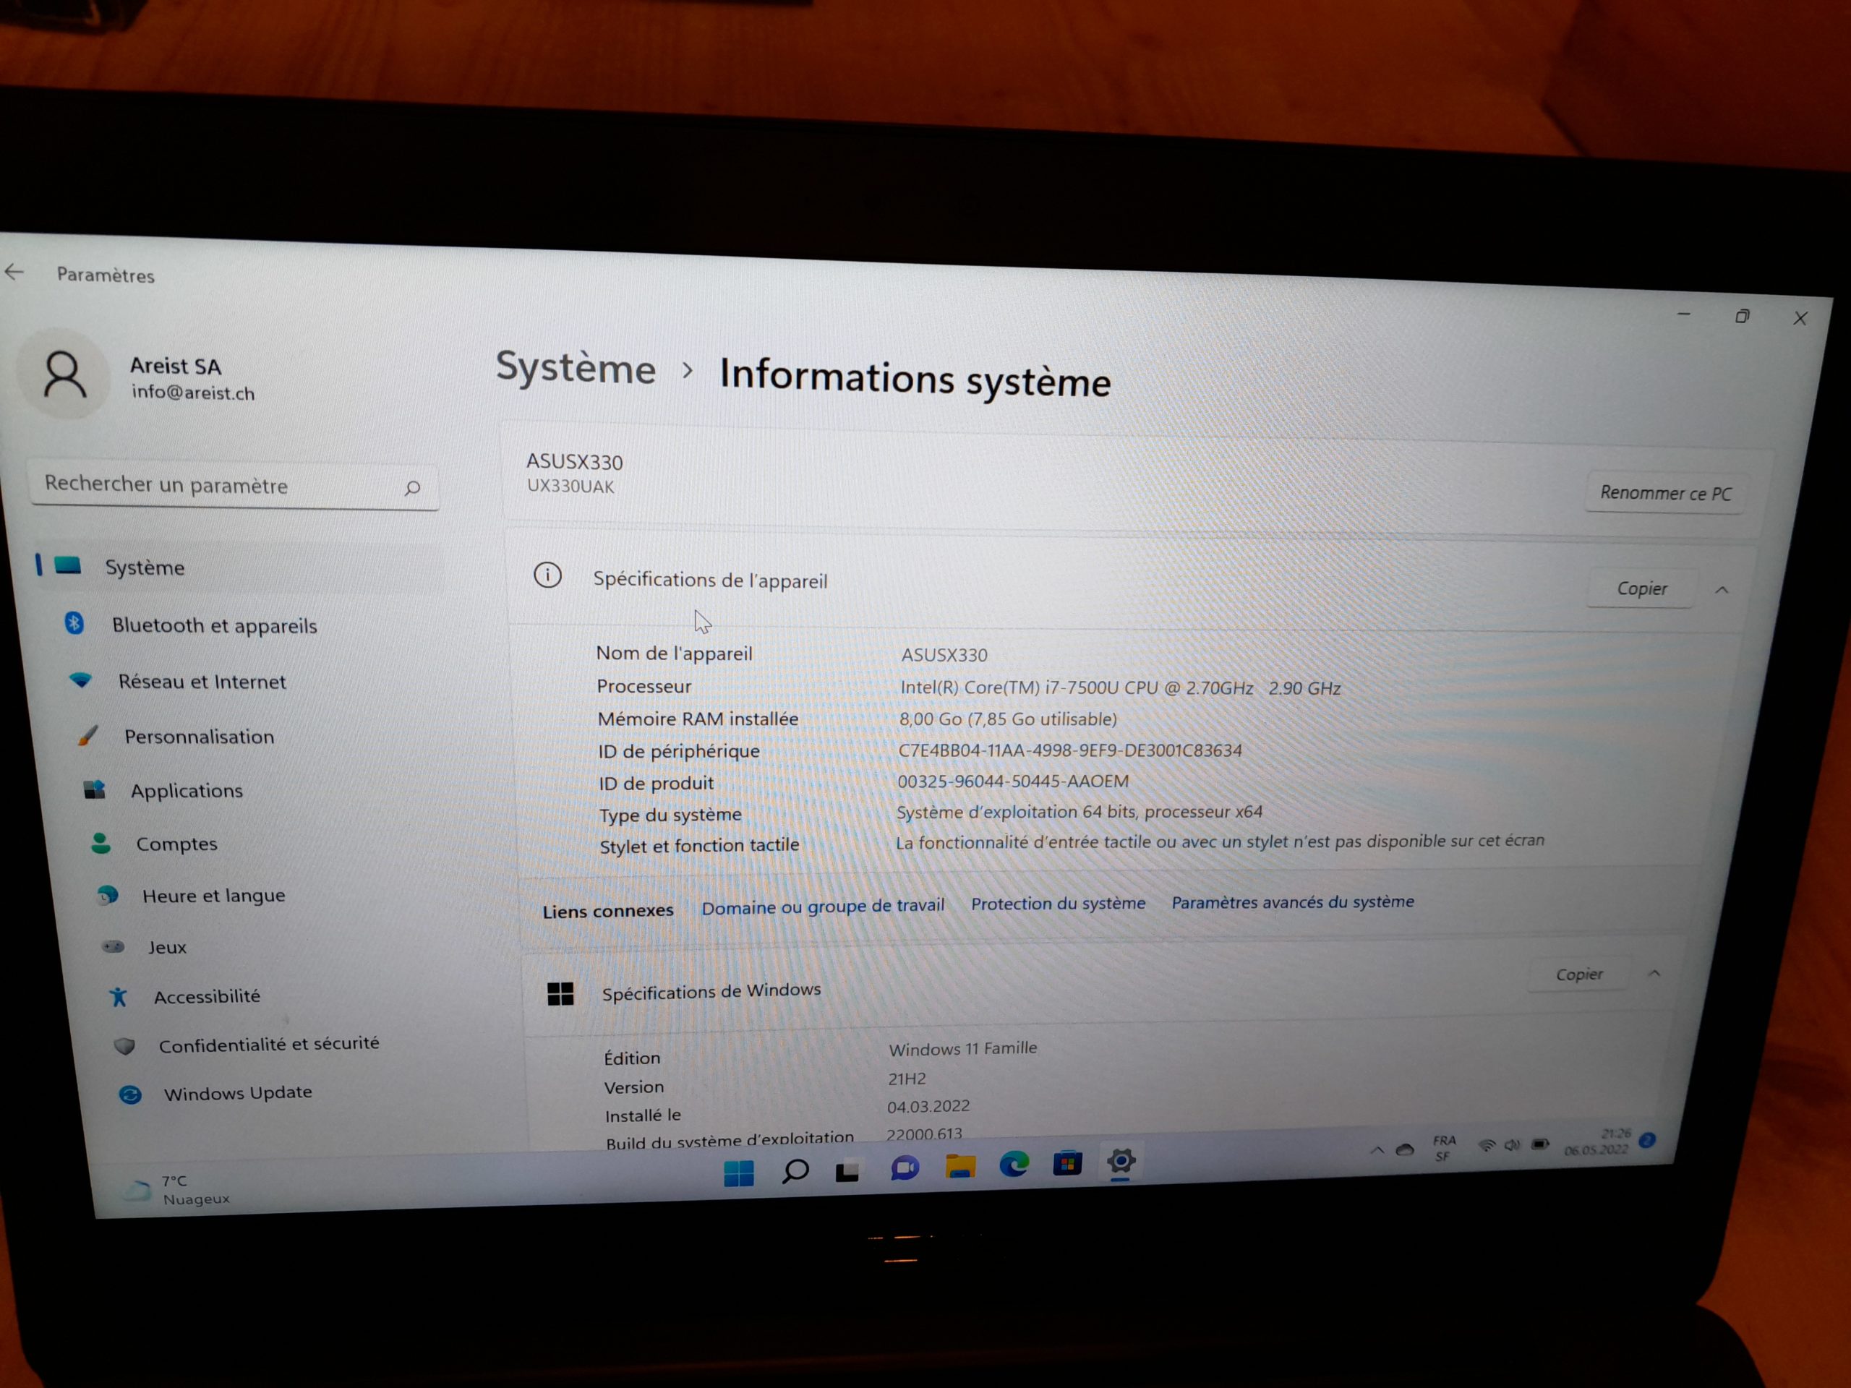Open the Areist SA account profile picture
The width and height of the screenshot is (1851, 1388).
click(x=64, y=374)
